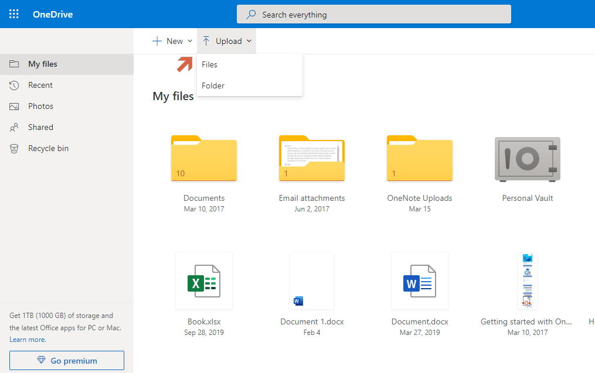This screenshot has height=373, width=595.
Task: Click the New button label
Action: pyautogui.click(x=175, y=41)
